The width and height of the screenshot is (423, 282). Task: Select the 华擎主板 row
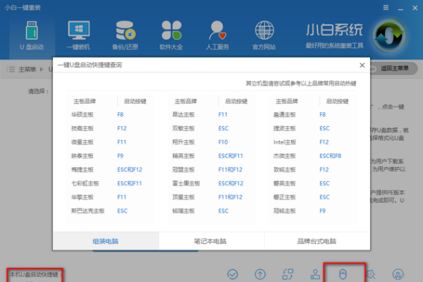pos(111,197)
